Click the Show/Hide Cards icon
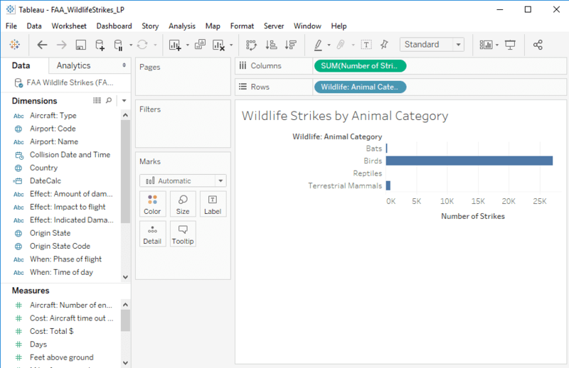Viewport: 569px width, 368px height. pyautogui.click(x=486, y=45)
